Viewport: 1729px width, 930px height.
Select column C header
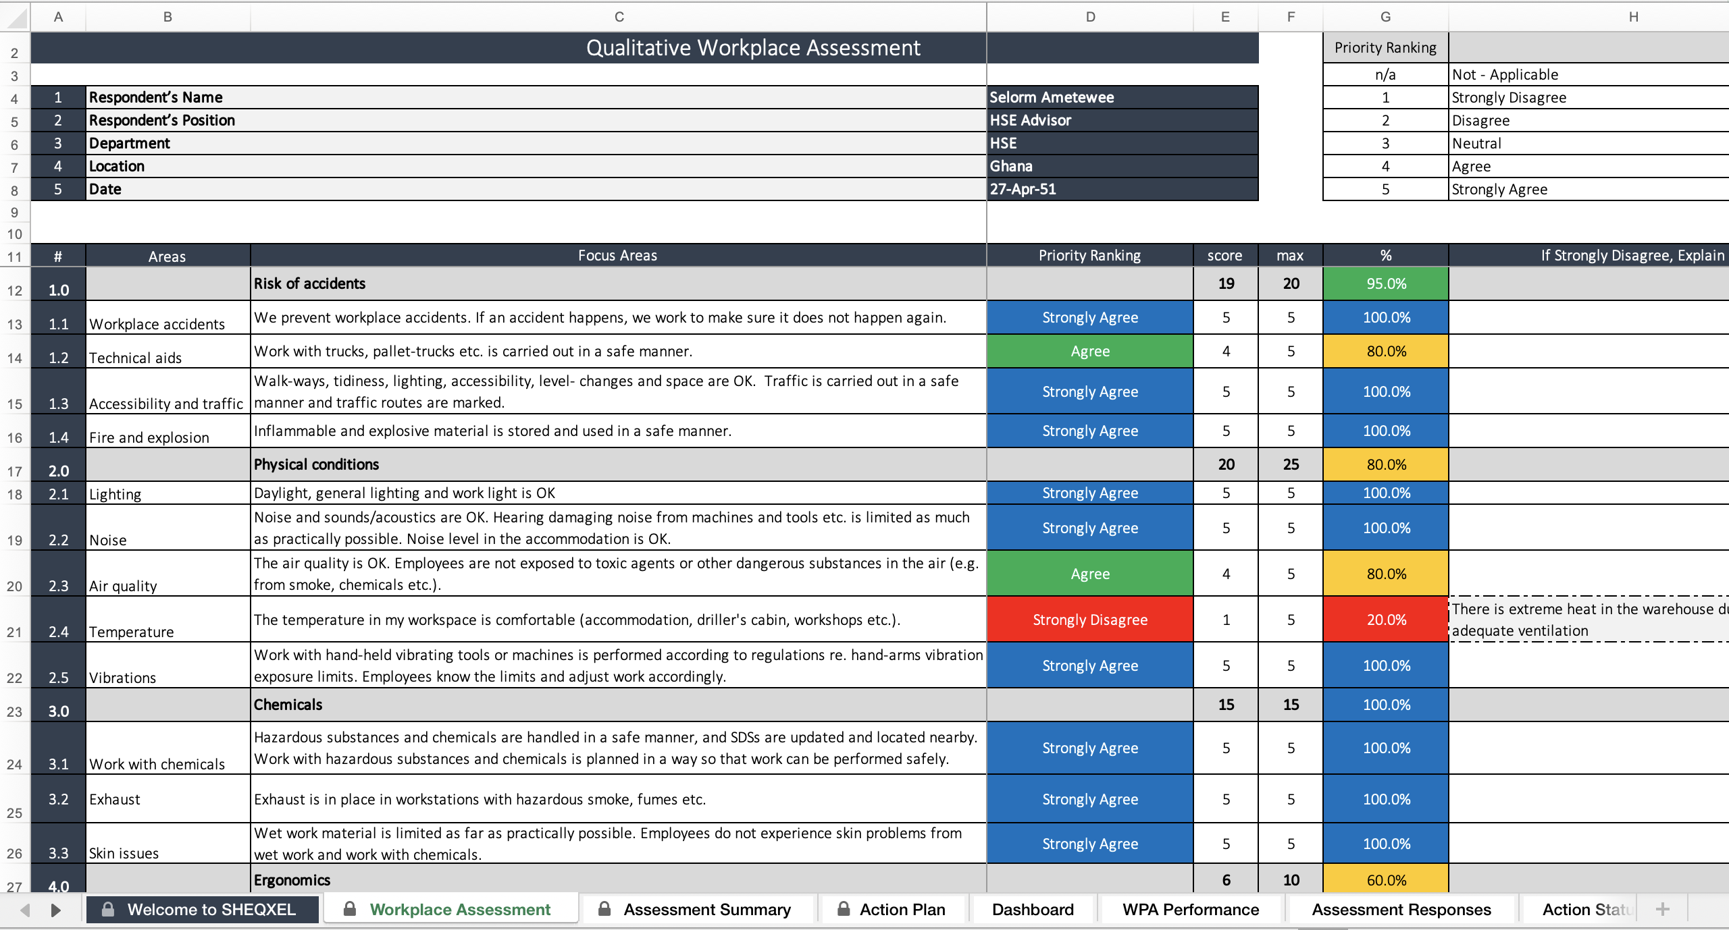coord(619,17)
